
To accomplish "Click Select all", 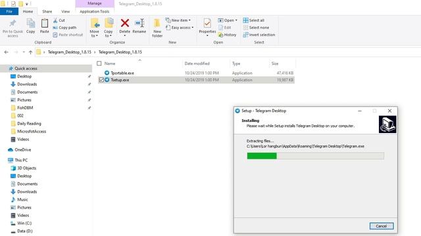I will (x=254, y=20).
